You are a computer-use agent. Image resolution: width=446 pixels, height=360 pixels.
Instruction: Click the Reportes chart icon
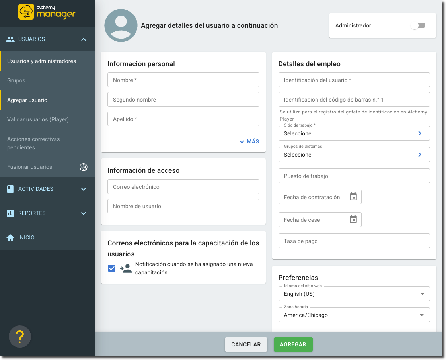tap(10, 213)
